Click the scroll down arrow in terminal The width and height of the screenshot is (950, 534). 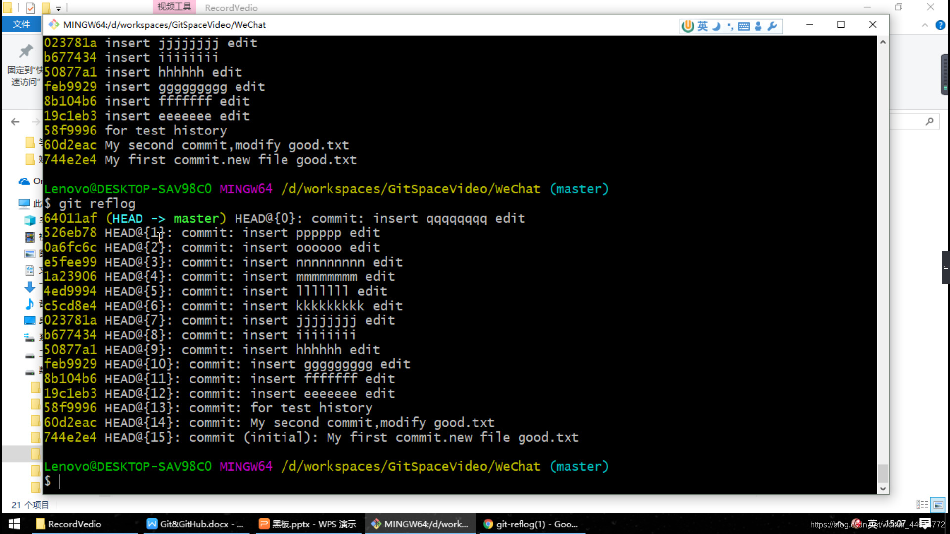[x=883, y=489]
